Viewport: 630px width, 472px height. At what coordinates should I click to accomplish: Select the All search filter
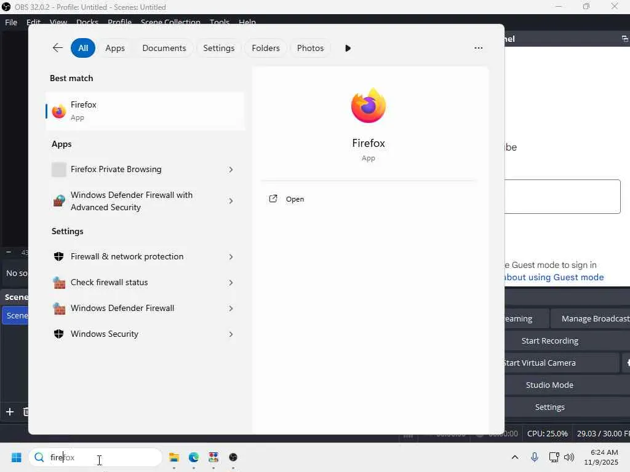pos(83,48)
